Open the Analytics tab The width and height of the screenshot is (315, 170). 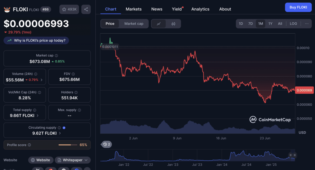pyautogui.click(x=200, y=9)
